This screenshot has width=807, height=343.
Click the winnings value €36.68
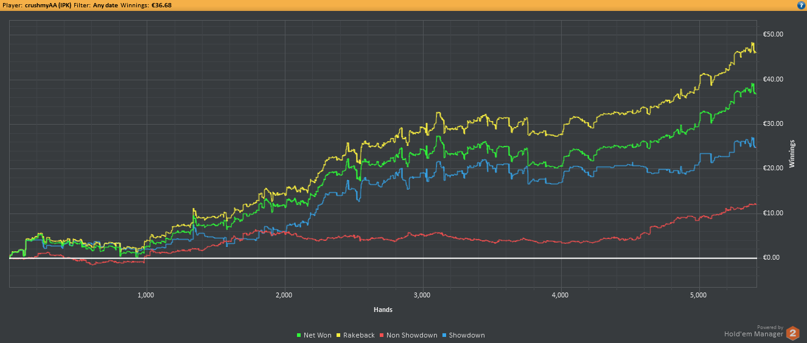[161, 5]
